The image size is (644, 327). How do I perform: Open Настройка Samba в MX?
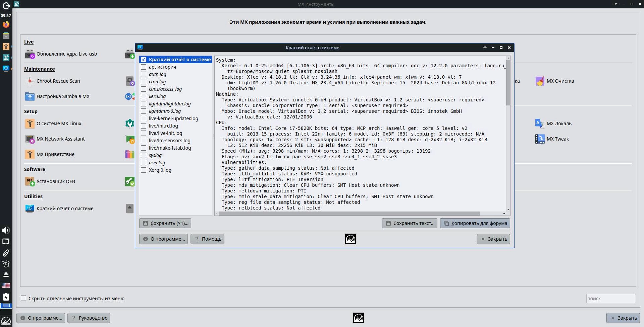57,96
